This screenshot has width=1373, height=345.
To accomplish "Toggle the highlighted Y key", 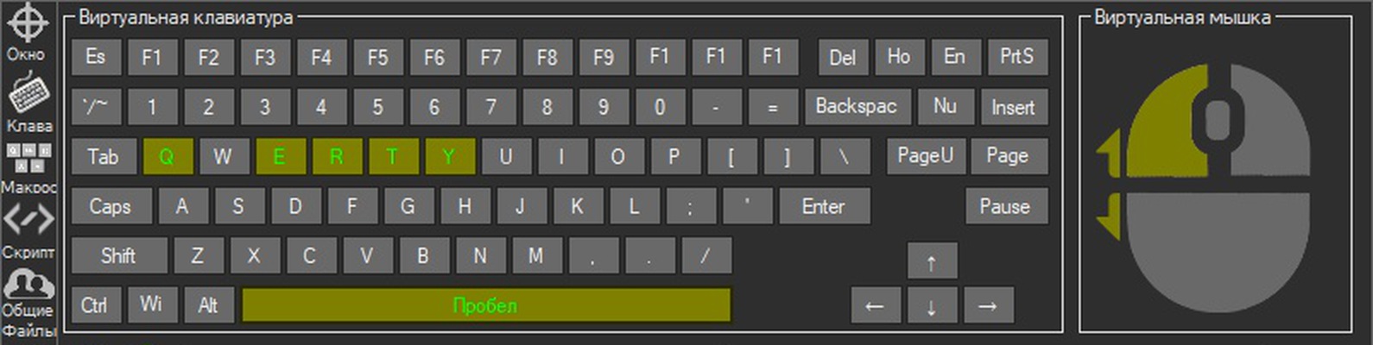I will [449, 156].
